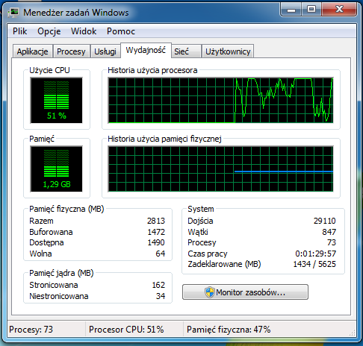Open the Opcje menu
This screenshot has width=363, height=346.
click(49, 31)
